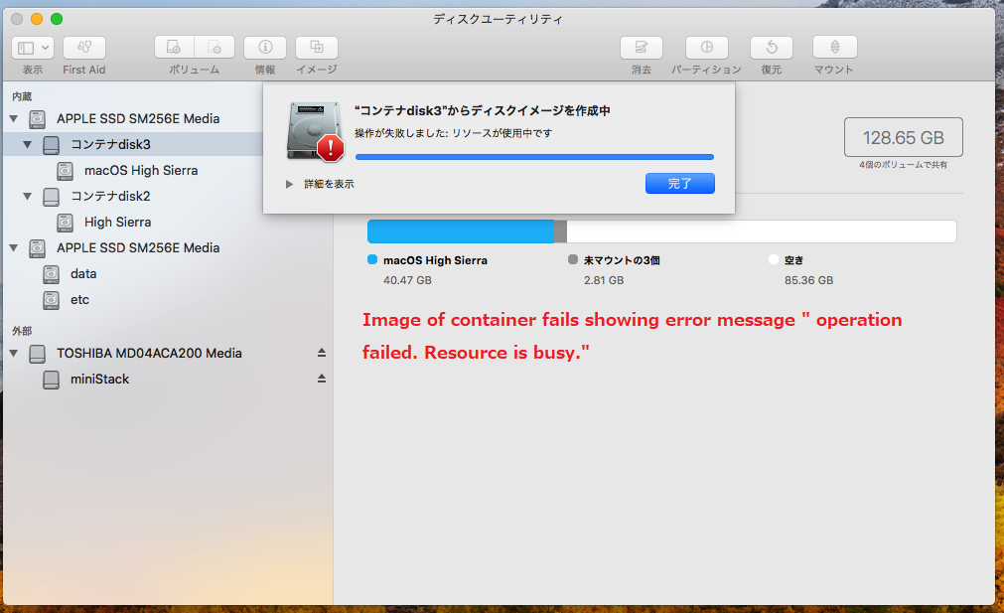This screenshot has height=613, width=1004.
Task: Select the TOSHIBA MD04ACA200 Media drive icon
Action: point(37,354)
